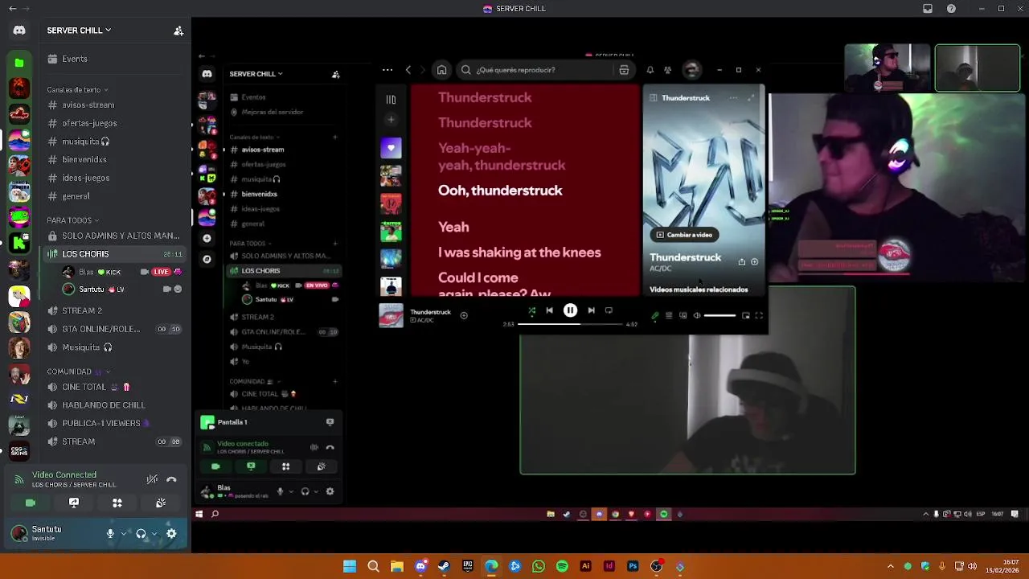Screen dimensions: 1029x579
Task: Mute microphone in Santutu user panel
Action: (110, 533)
